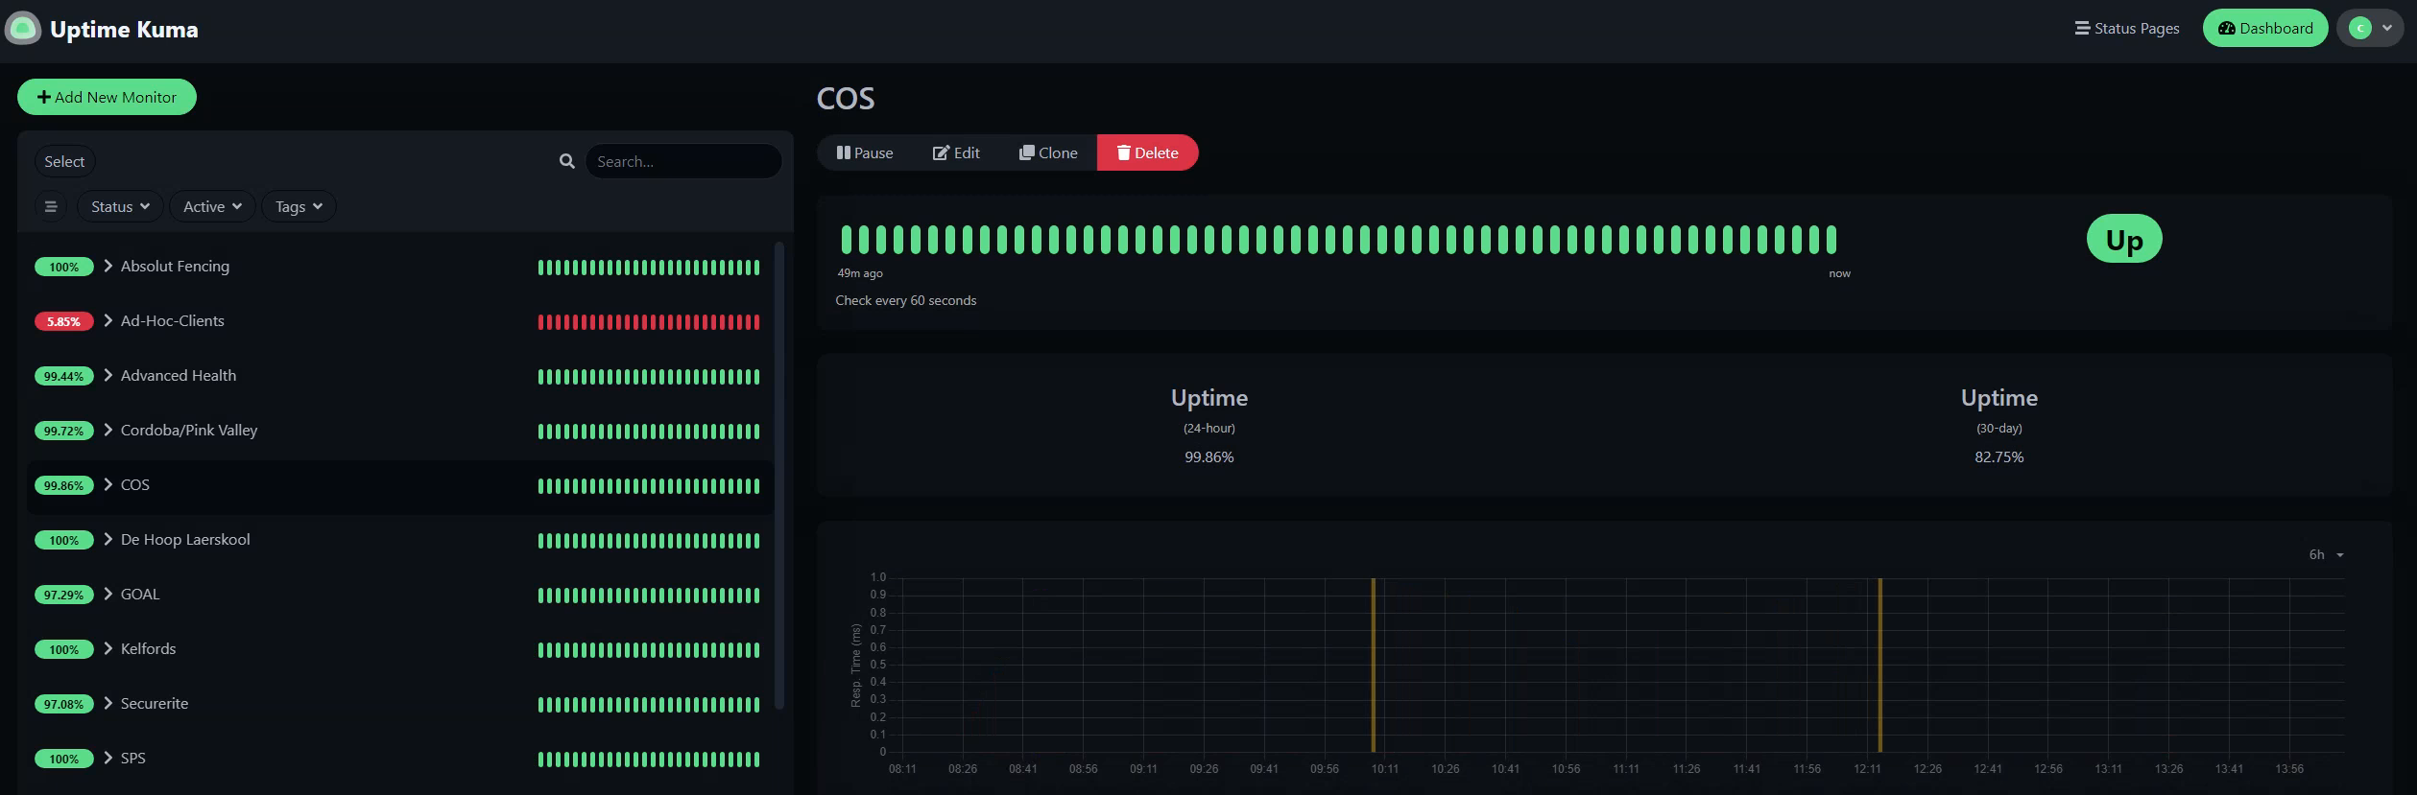Click the green user avatar icon

point(2359,29)
